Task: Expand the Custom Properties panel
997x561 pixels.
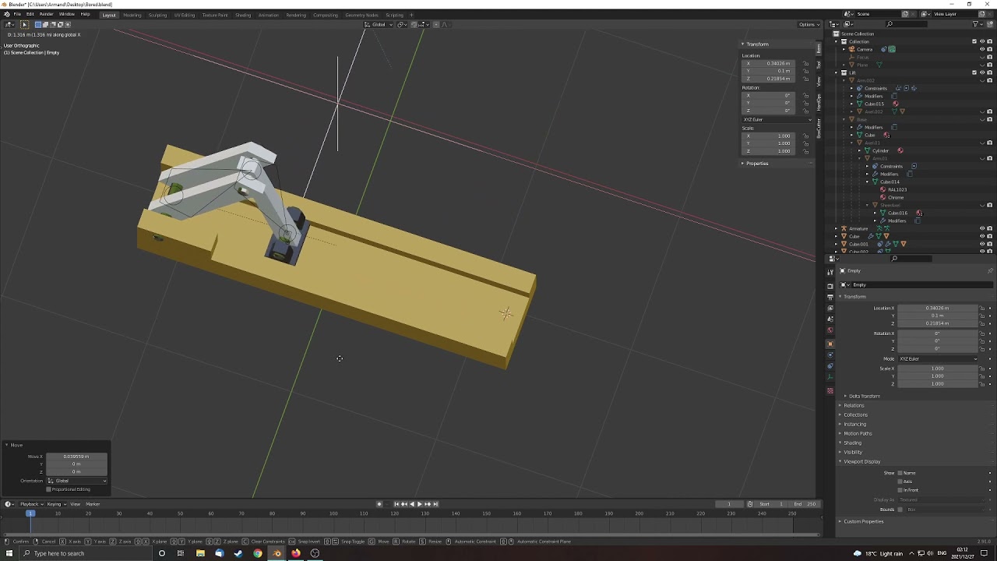Action: 861,521
